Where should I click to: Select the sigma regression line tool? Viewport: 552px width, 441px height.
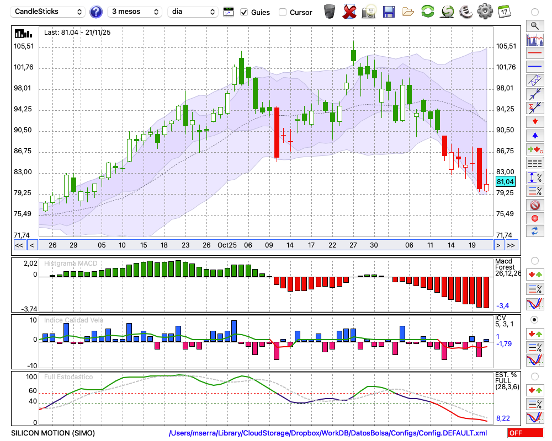point(535,108)
